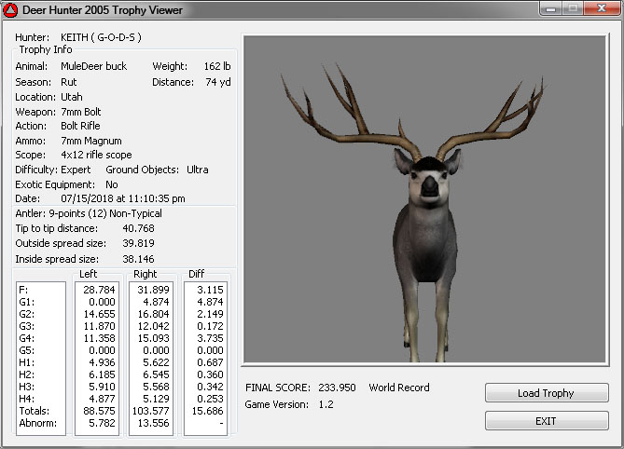Click the window title Deer Hunter 2005 Trophy Viewer
Image resolution: width=624 pixels, height=449 pixels.
tap(103, 10)
